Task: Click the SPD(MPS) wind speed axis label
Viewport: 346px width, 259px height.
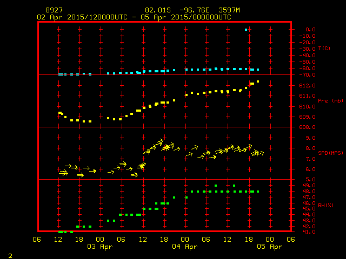Action: pyautogui.click(x=330, y=153)
